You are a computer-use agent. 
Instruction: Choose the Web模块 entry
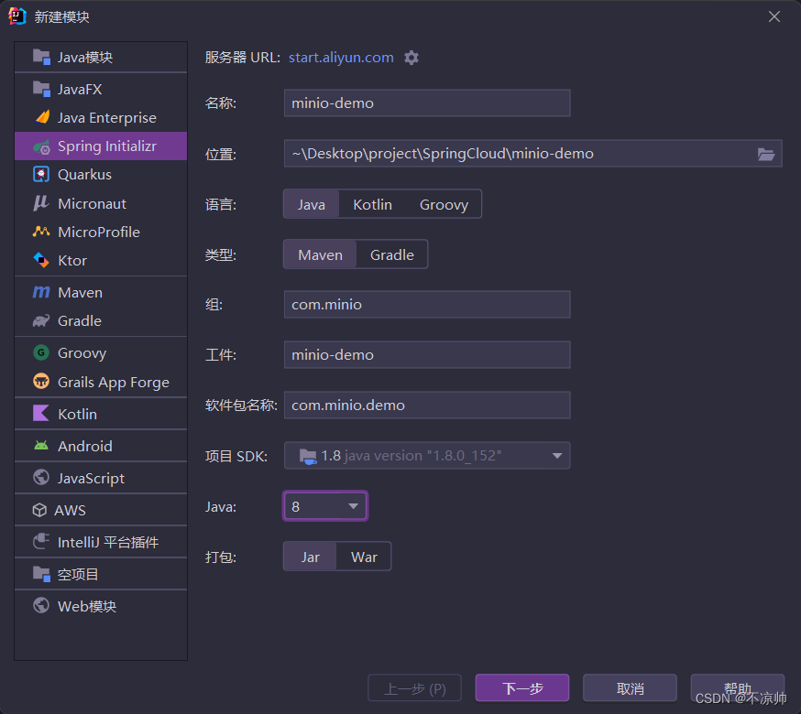101,606
